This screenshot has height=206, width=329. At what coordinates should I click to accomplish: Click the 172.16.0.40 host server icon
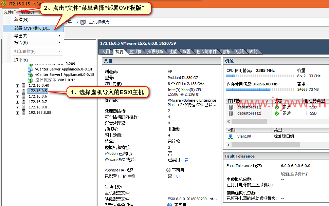[24, 86]
